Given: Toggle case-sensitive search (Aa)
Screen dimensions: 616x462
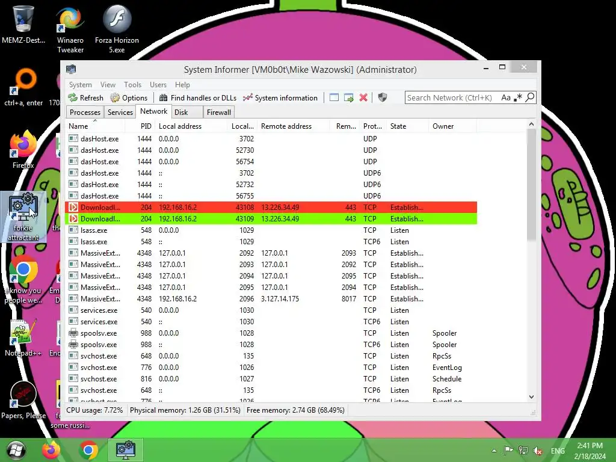Looking at the screenshot, I should point(505,97).
